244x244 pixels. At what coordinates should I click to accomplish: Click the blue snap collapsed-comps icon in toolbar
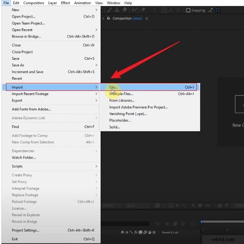click(218, 10)
